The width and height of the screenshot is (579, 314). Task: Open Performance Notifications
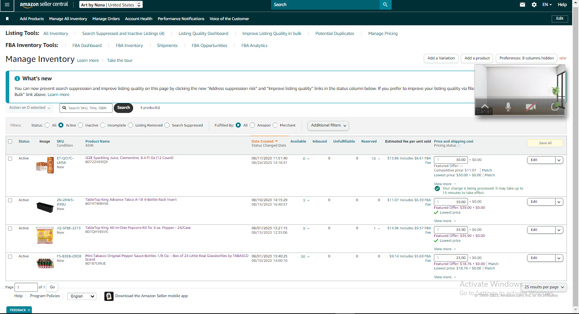[x=181, y=19]
